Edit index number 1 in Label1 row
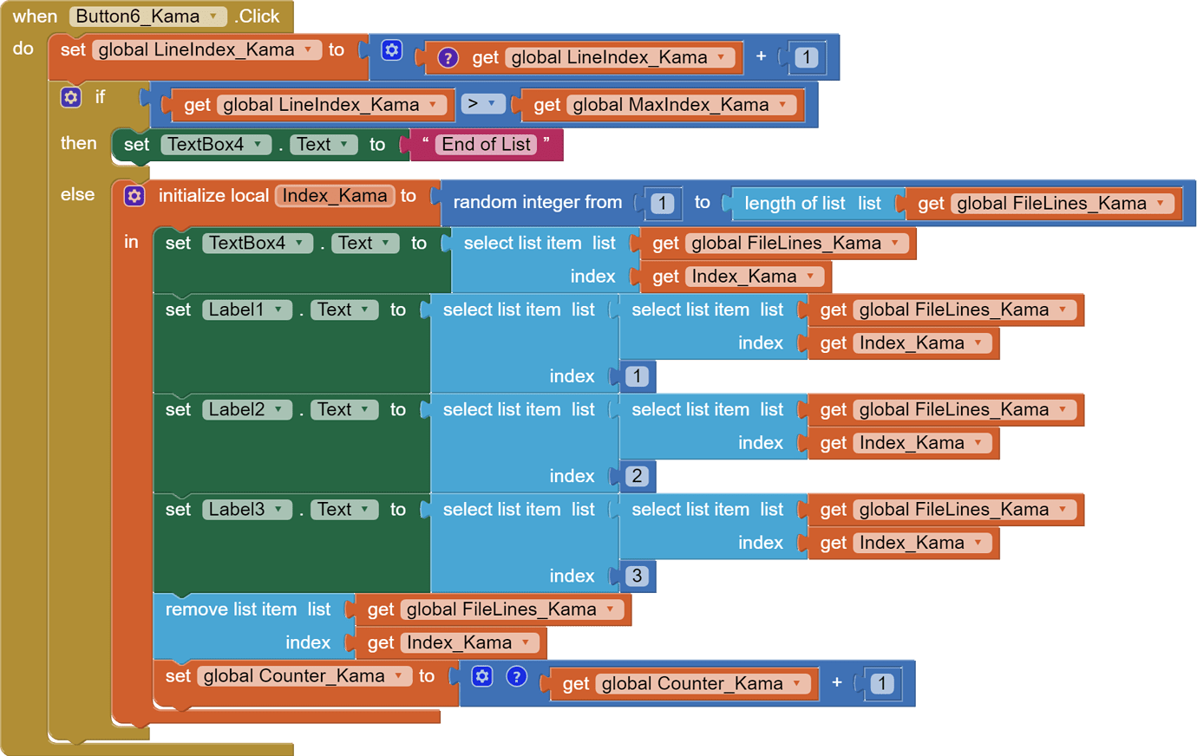Image resolution: width=1197 pixels, height=756 pixels. click(x=637, y=376)
